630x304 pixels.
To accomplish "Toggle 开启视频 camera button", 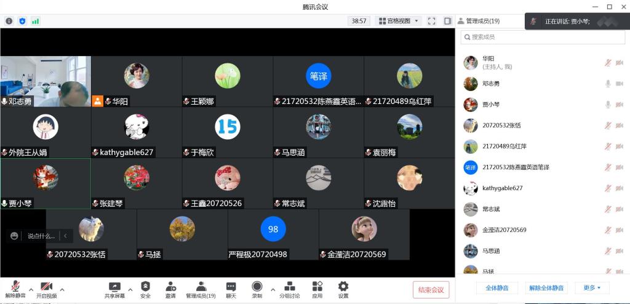I will [46, 289].
